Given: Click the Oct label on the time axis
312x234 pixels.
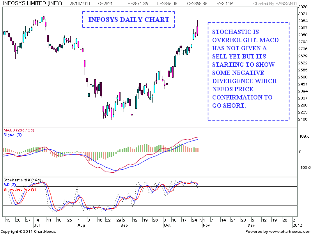Looking at the screenshot, I should (x=167, y=225).
